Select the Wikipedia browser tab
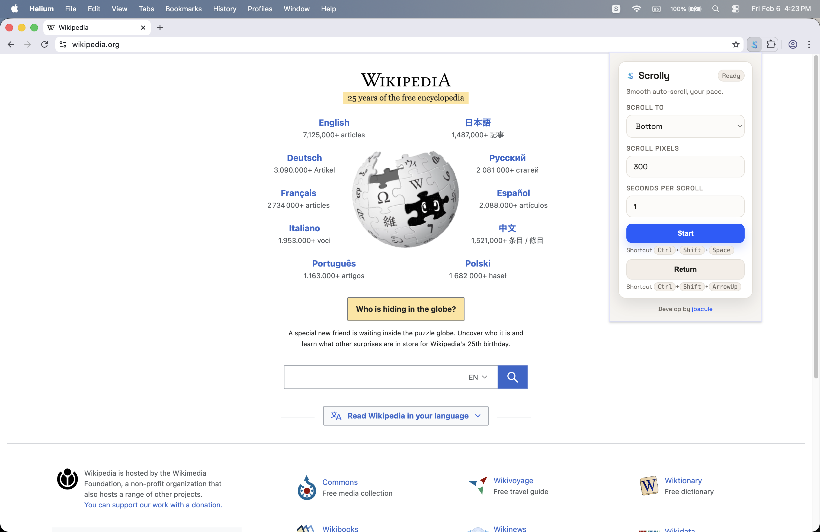Screen dimensions: 820x532 coord(97,28)
